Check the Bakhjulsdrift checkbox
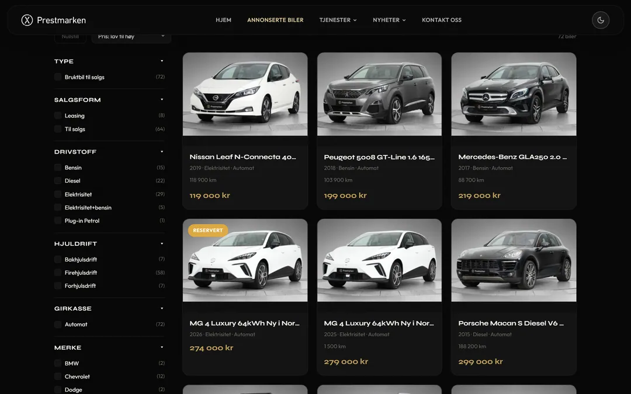 click(x=58, y=259)
